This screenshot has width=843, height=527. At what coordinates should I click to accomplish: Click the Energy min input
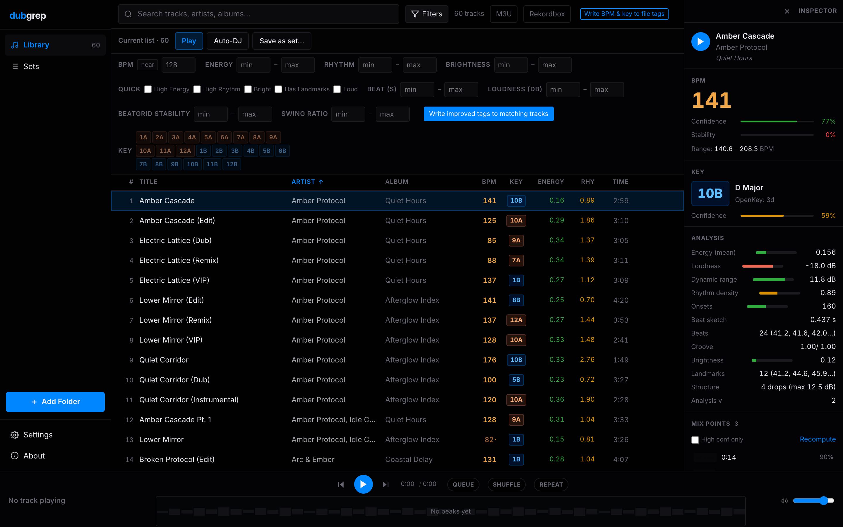tap(253, 65)
